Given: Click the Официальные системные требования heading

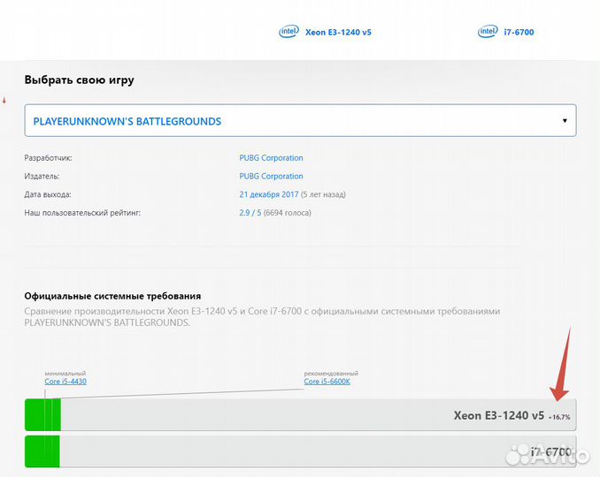Looking at the screenshot, I should point(112,296).
